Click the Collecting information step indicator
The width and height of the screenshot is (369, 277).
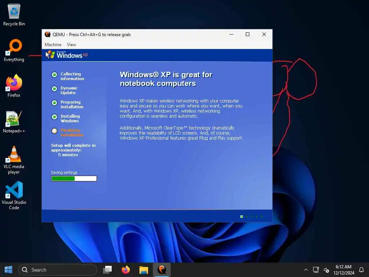[x=54, y=75]
